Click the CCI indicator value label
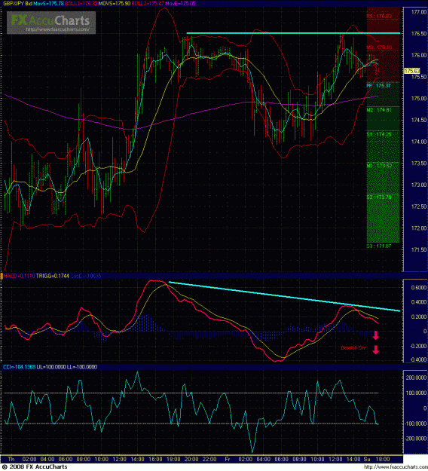Screen dimensions: 428x471 click(x=19, y=367)
